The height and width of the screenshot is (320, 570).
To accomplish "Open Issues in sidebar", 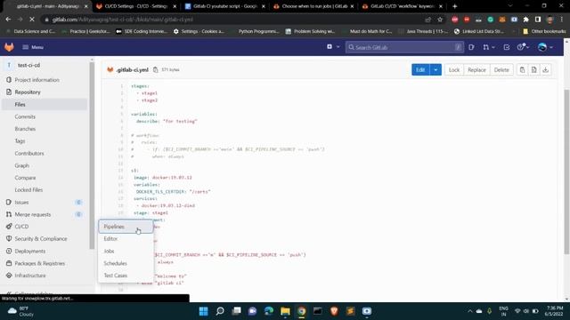I will (21, 202).
